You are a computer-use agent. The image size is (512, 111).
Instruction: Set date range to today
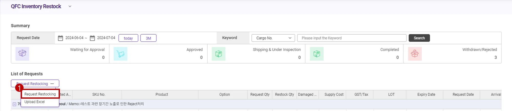point(128,38)
